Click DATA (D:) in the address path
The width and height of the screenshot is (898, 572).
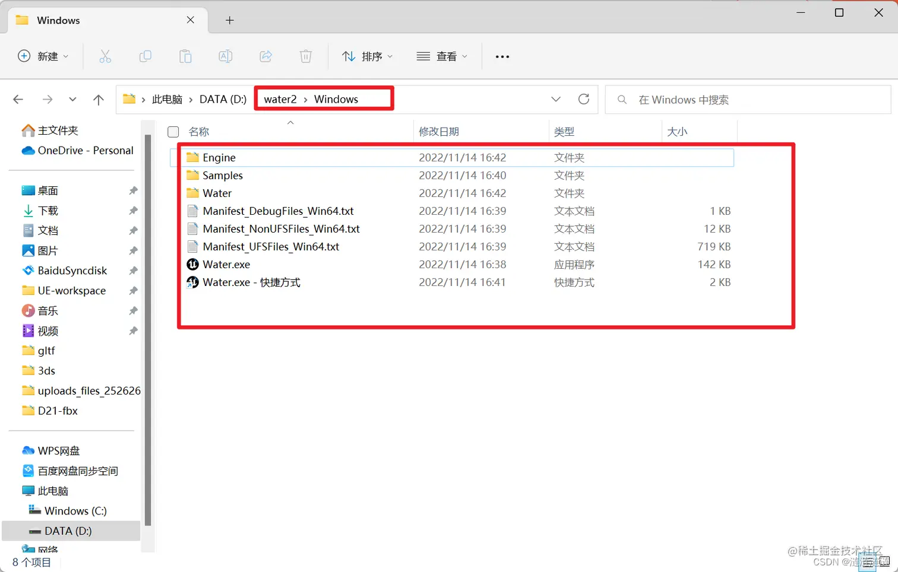click(223, 99)
